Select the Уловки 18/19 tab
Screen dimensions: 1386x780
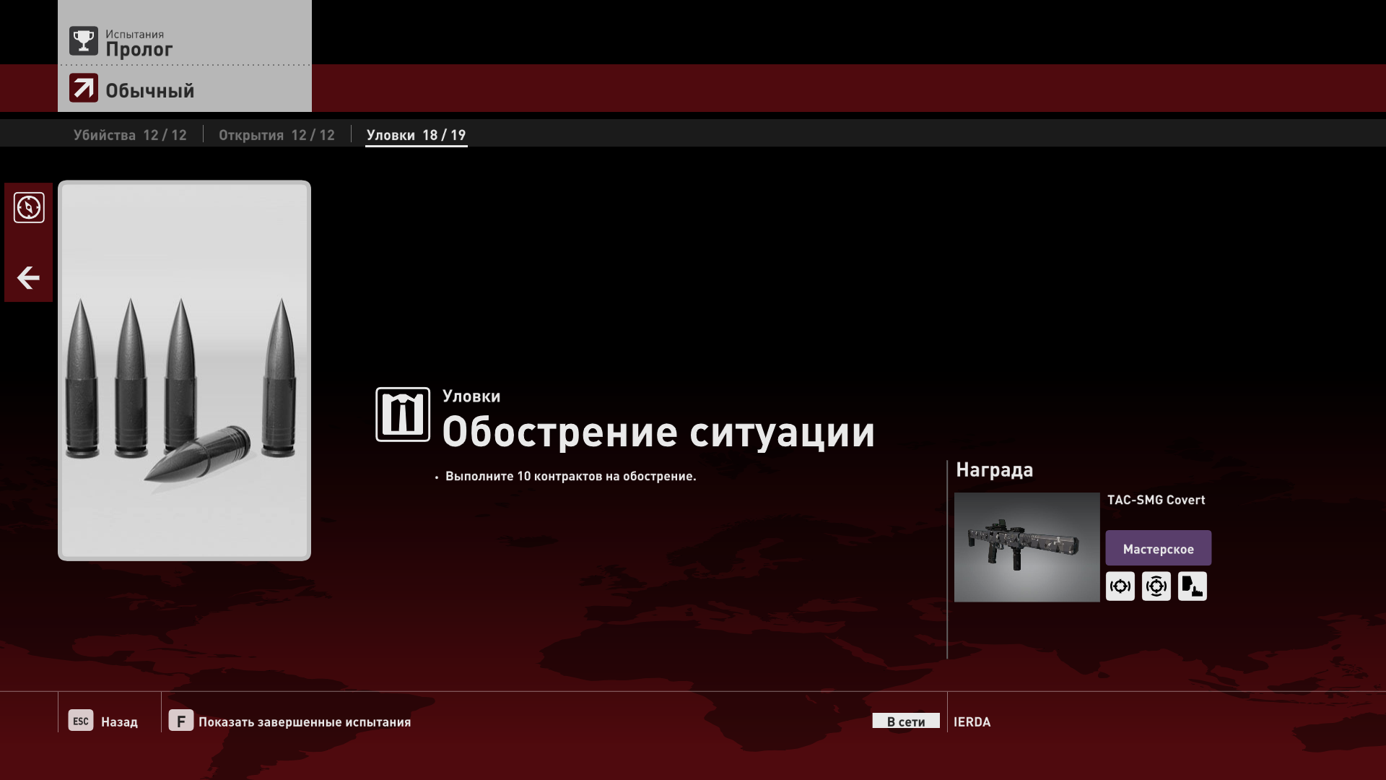[x=416, y=135]
